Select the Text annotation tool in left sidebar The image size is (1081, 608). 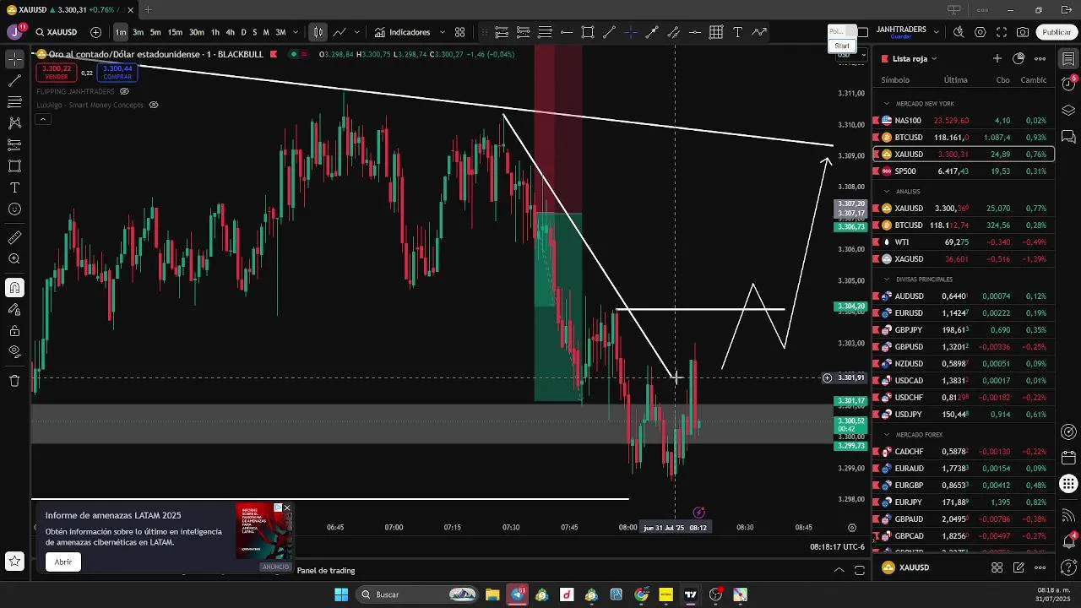(14, 187)
